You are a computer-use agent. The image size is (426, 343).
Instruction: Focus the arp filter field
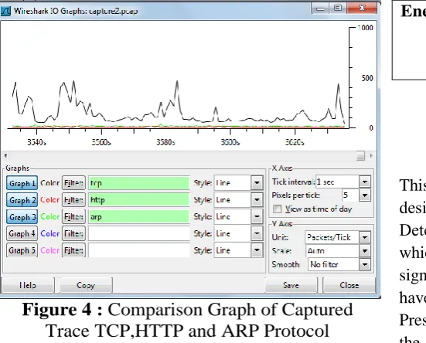click(x=139, y=217)
